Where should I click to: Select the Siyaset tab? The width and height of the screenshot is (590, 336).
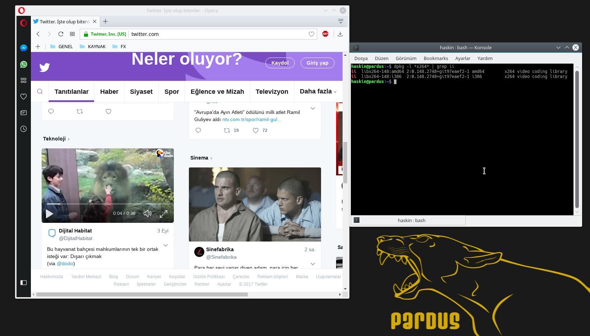point(141,92)
